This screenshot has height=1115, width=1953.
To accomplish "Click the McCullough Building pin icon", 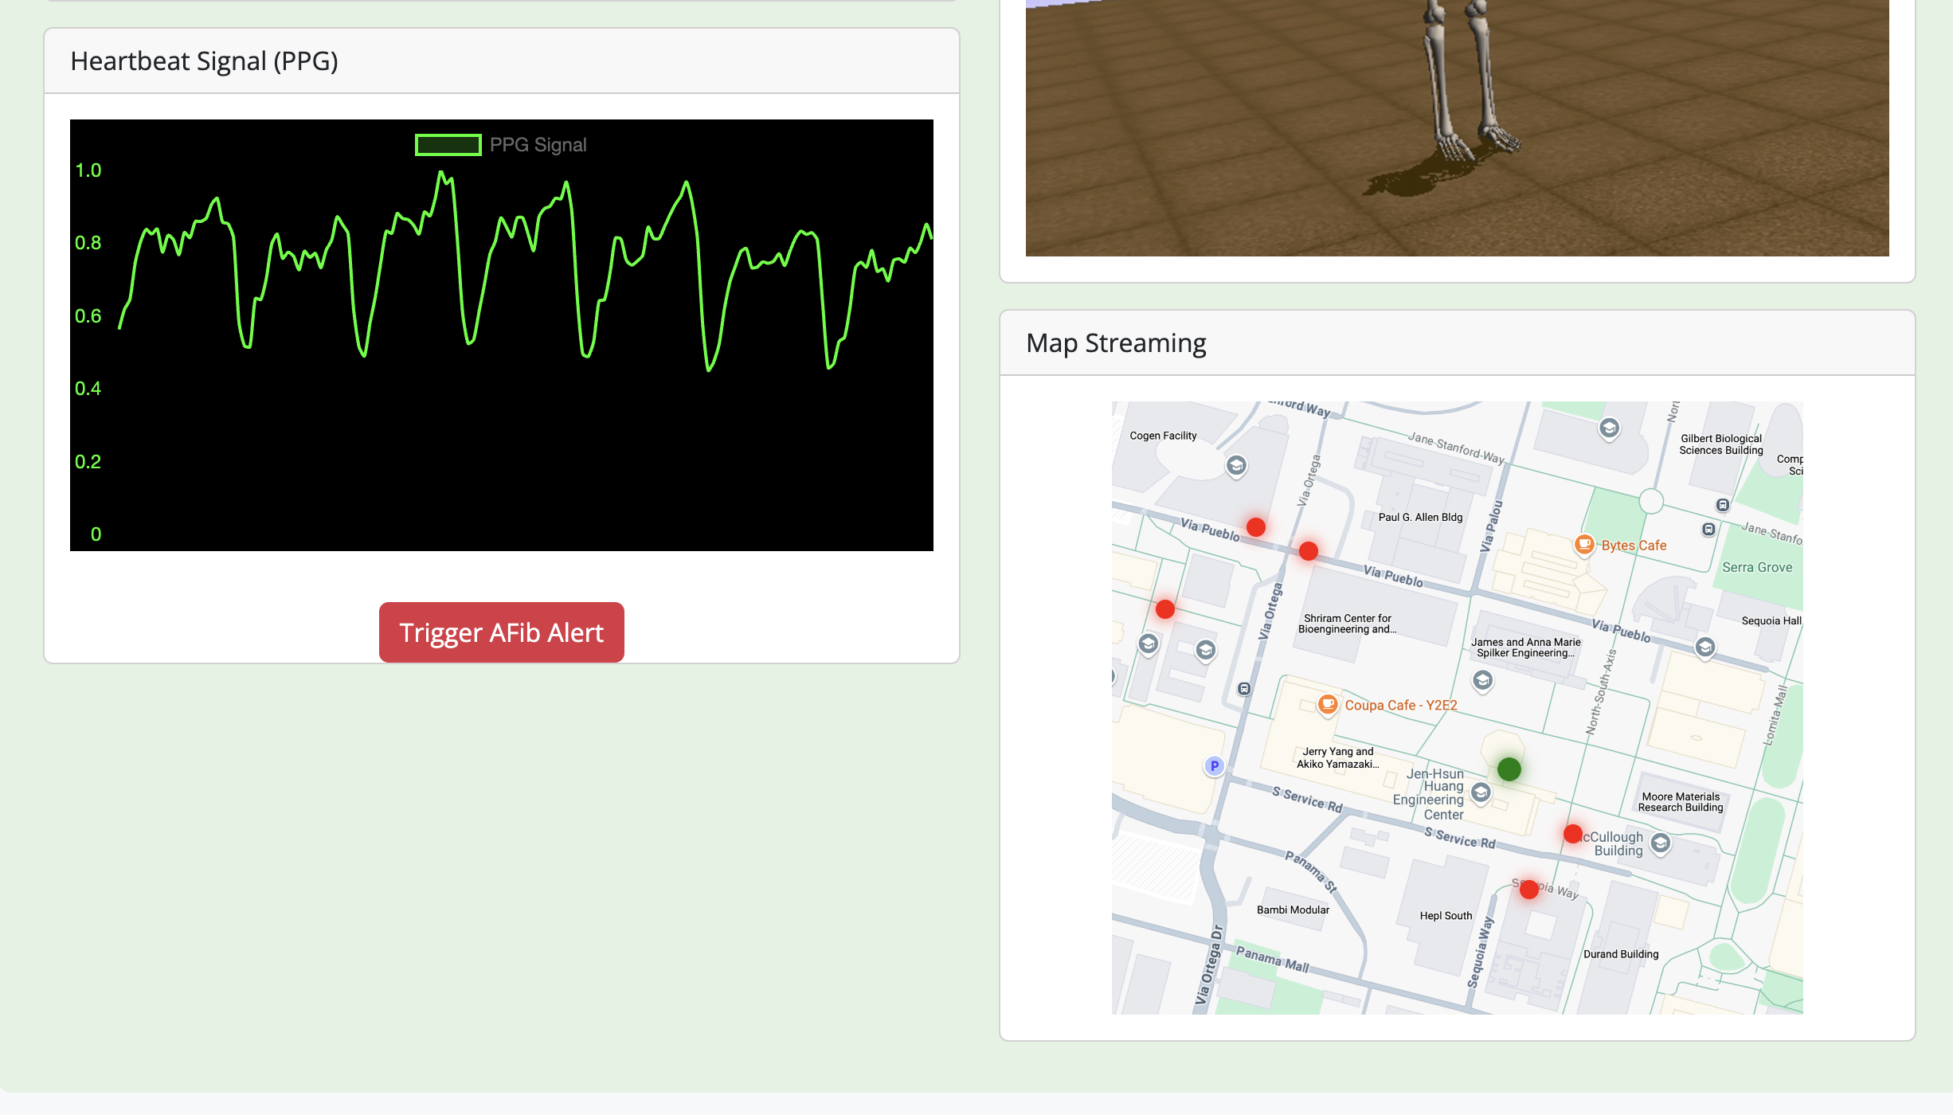I will click(1661, 843).
